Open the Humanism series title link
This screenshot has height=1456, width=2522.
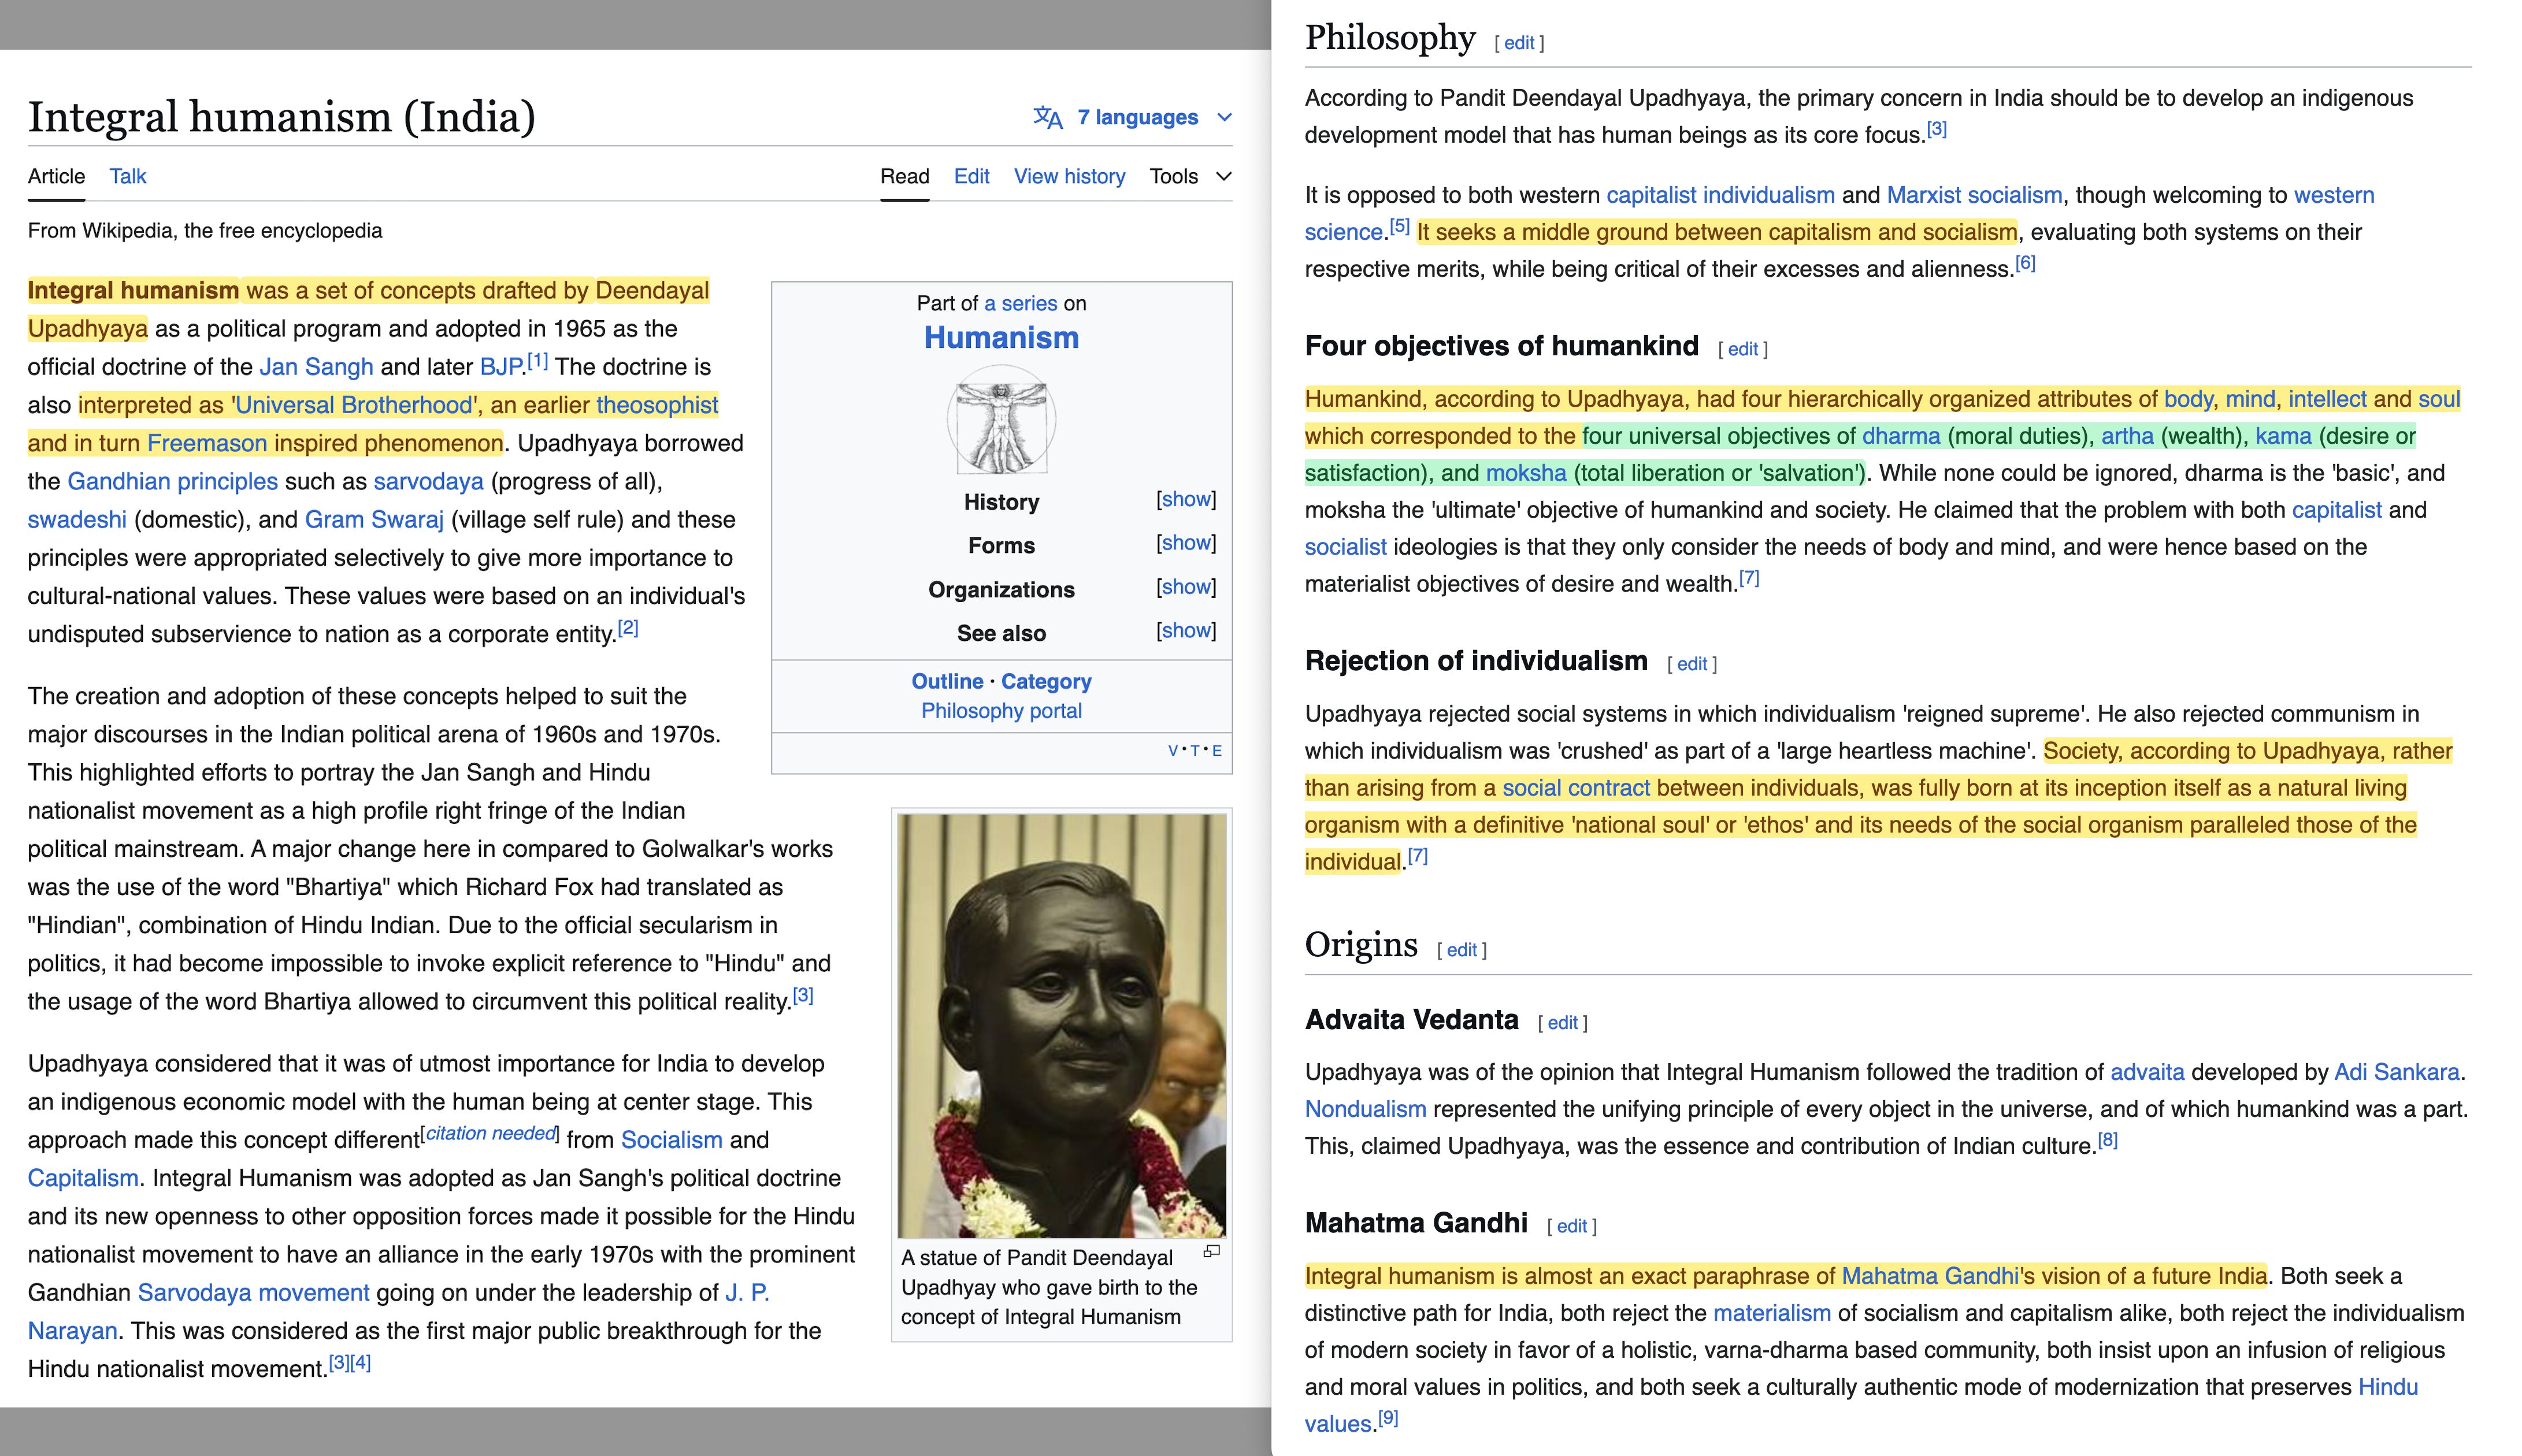[x=1001, y=338]
